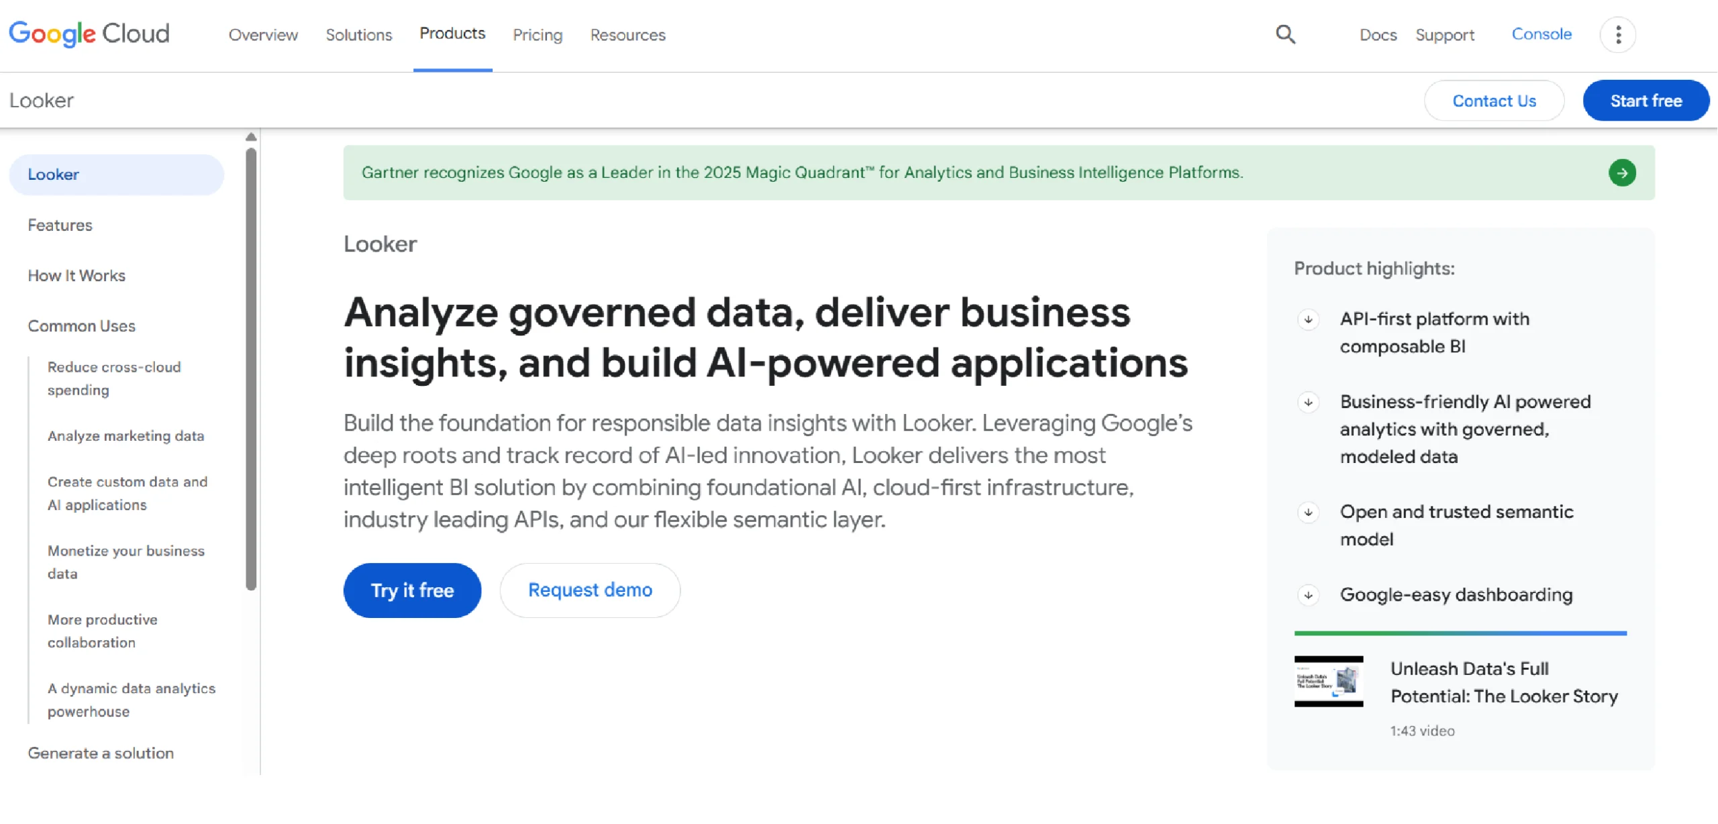Click the green arrow on the Gartner banner

tap(1623, 172)
